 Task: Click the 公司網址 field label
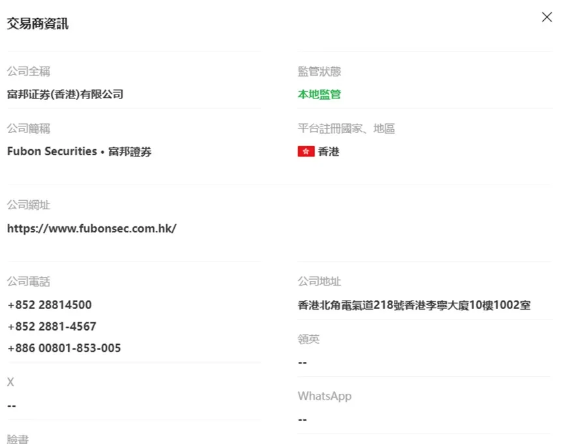tap(29, 205)
